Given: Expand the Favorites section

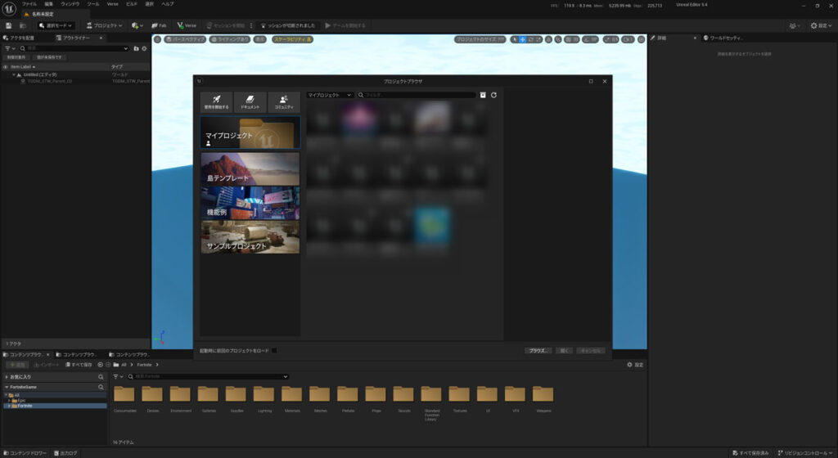Looking at the screenshot, I should point(7,377).
